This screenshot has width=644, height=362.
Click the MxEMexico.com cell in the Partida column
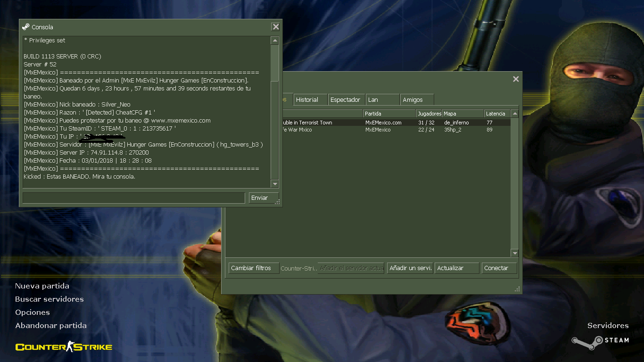[x=383, y=123]
